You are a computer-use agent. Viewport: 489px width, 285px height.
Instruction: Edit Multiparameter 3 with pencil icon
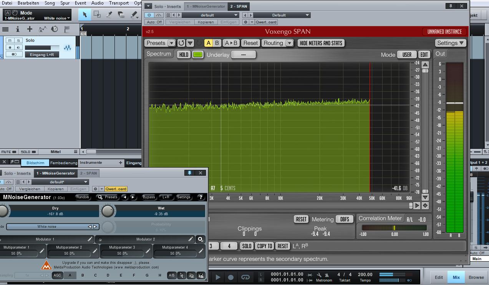148,252
